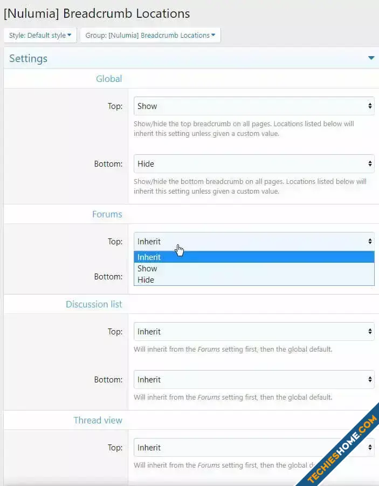Open the Discussion list Top select

click(254, 332)
